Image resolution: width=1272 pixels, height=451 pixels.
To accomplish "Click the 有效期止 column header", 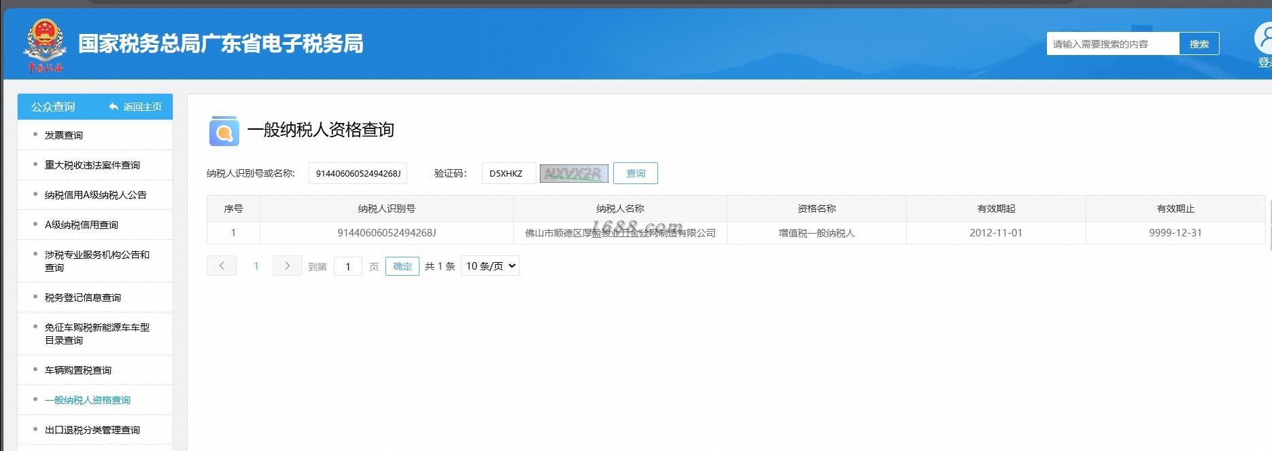I will (x=1175, y=209).
